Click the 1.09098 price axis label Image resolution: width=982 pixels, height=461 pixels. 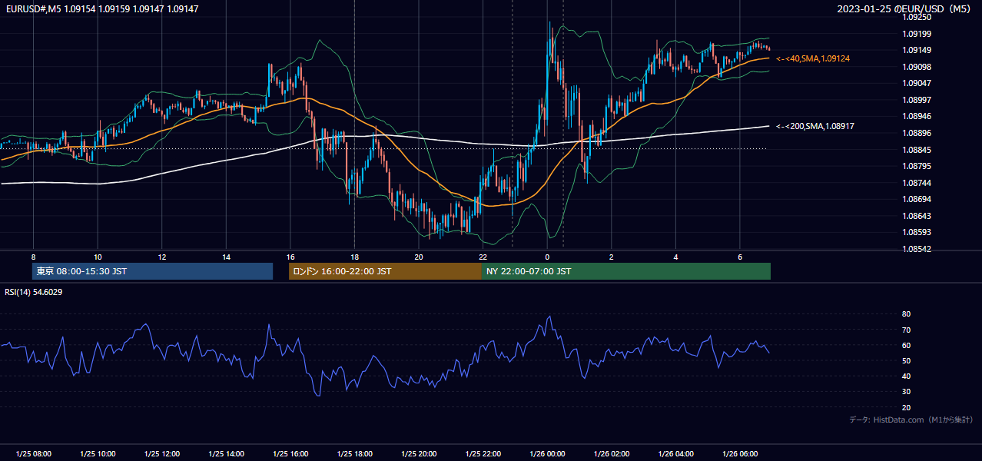916,67
